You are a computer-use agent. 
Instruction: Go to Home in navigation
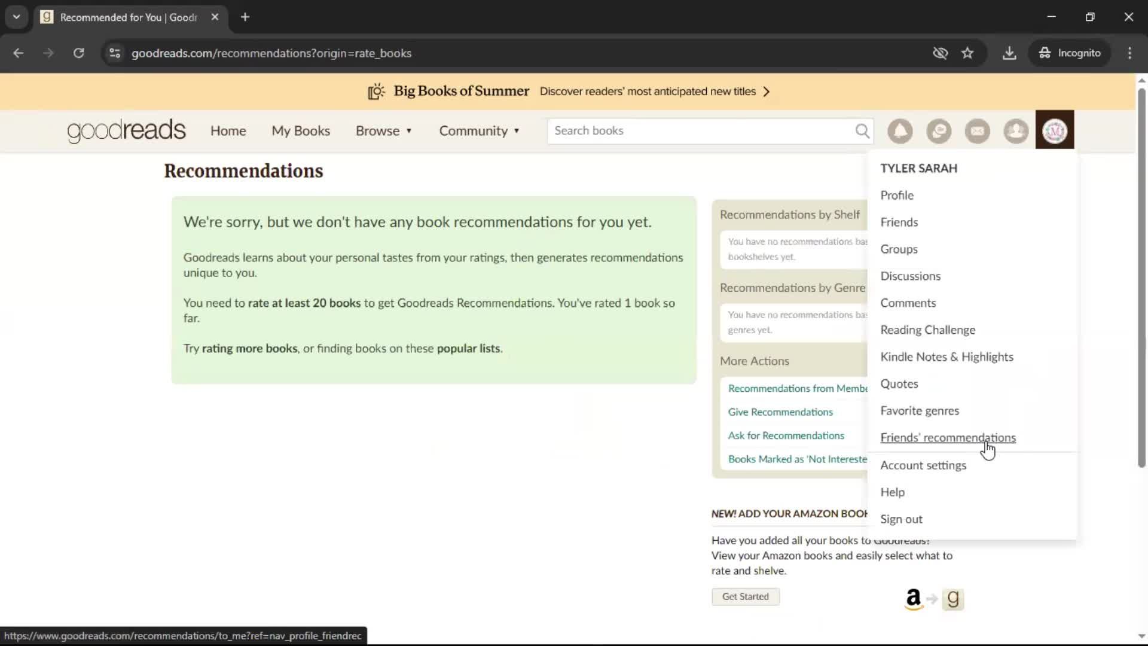(228, 131)
